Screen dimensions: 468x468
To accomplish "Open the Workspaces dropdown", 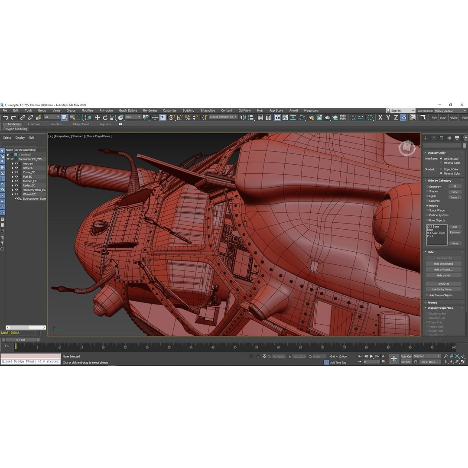I will point(450,111).
